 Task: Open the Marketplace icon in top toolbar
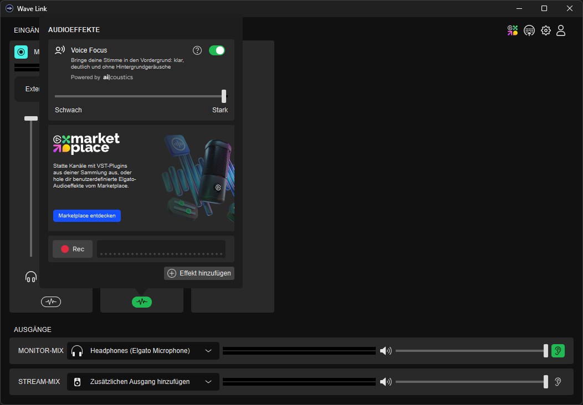pyautogui.click(x=513, y=30)
